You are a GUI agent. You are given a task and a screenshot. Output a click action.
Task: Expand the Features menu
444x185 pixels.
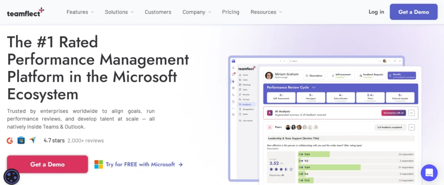pos(80,12)
